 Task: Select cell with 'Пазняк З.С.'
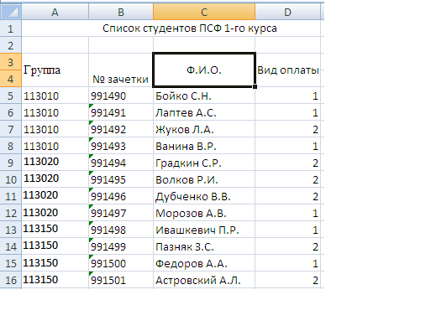pos(204,246)
